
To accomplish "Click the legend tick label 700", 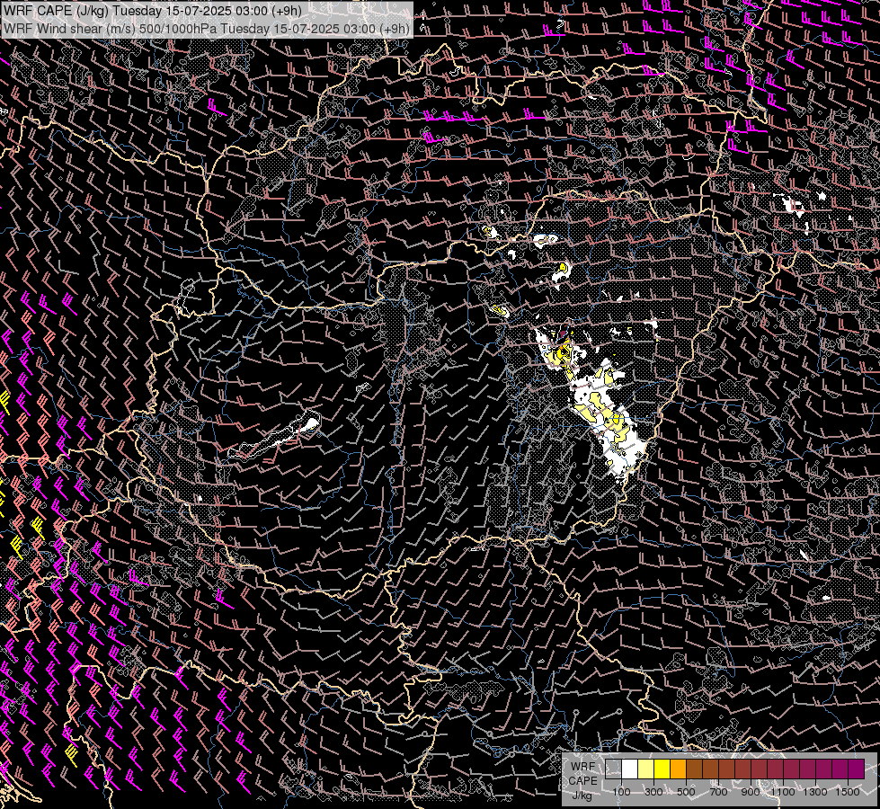I will click(x=718, y=792).
